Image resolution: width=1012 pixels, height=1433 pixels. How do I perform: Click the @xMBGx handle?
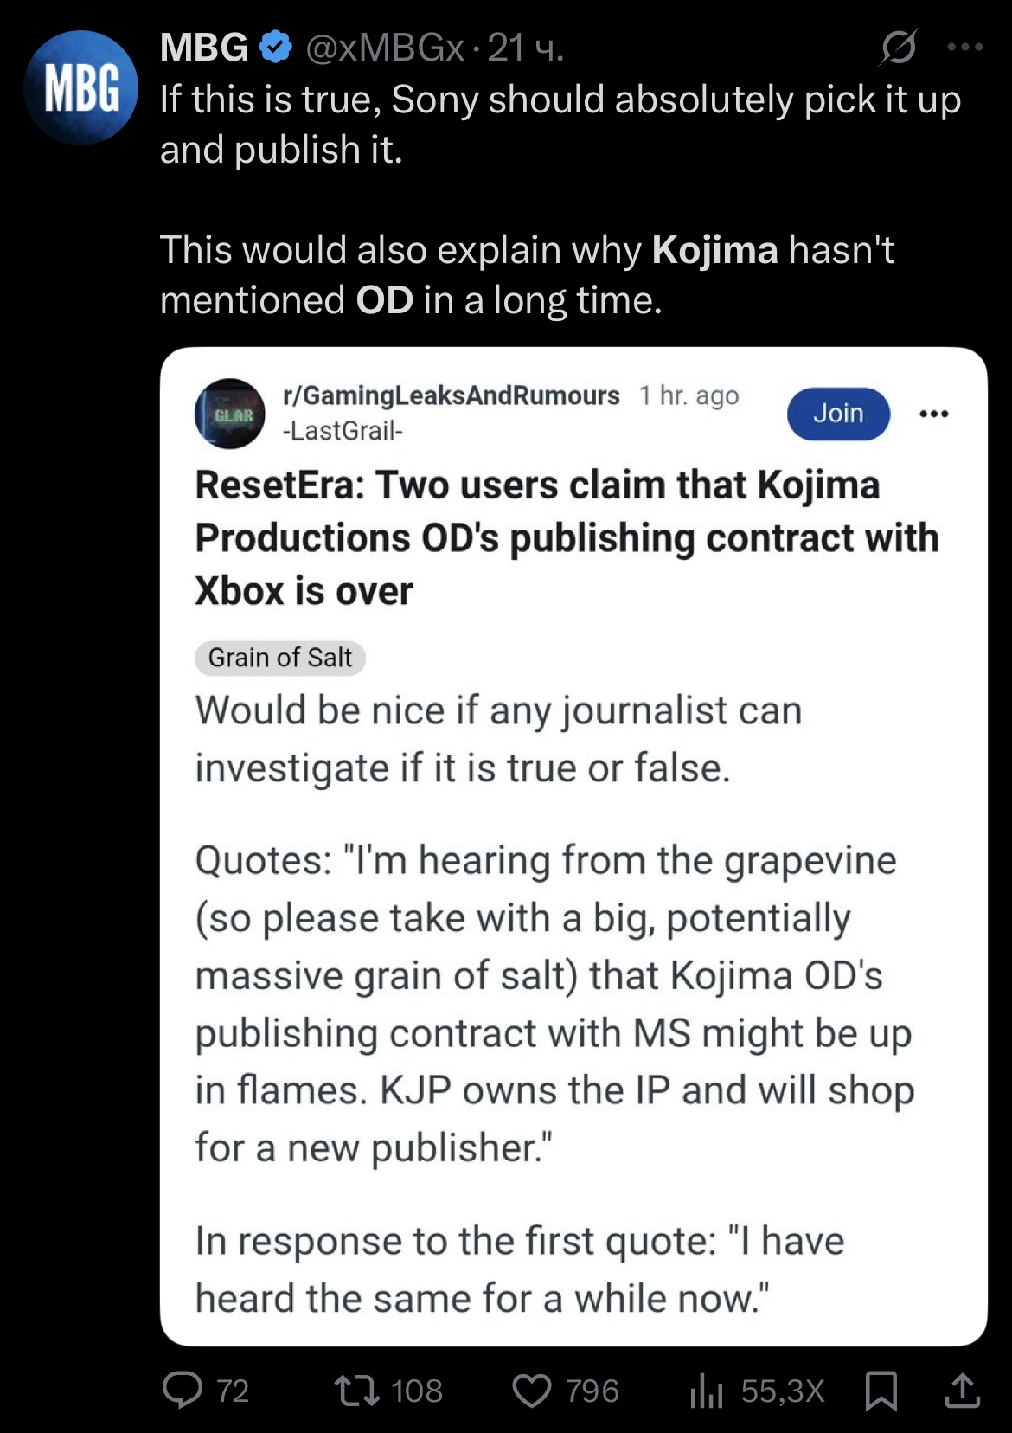click(x=385, y=48)
